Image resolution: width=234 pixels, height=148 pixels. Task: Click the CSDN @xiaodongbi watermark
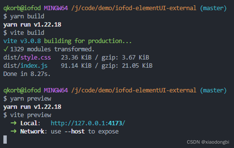[x=208, y=142]
